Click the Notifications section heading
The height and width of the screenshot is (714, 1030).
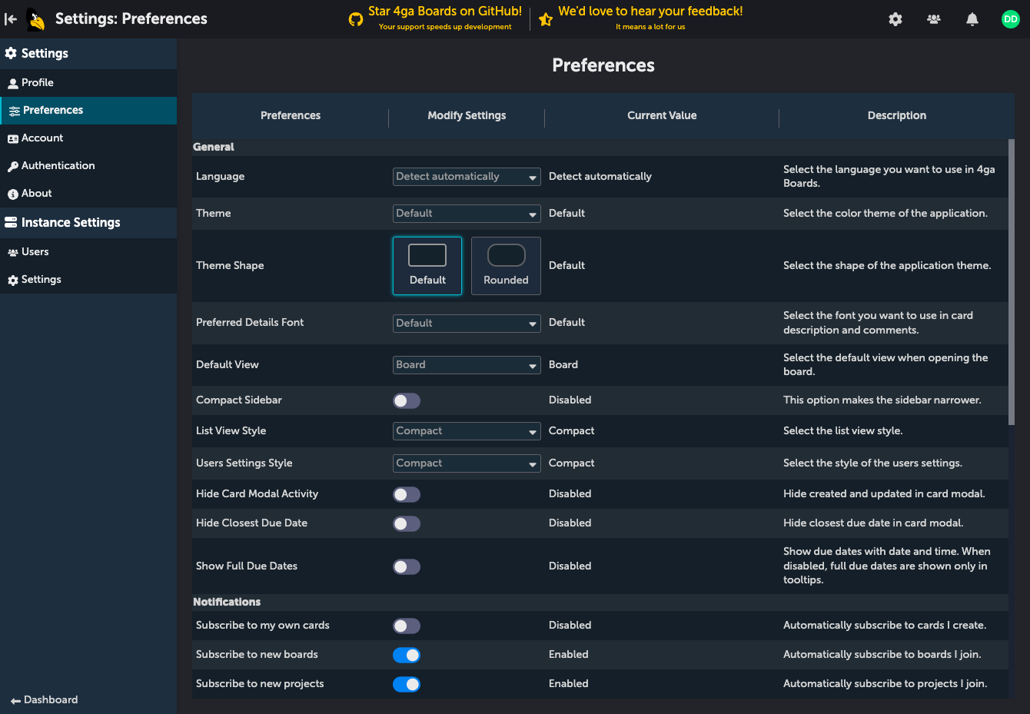[227, 603]
